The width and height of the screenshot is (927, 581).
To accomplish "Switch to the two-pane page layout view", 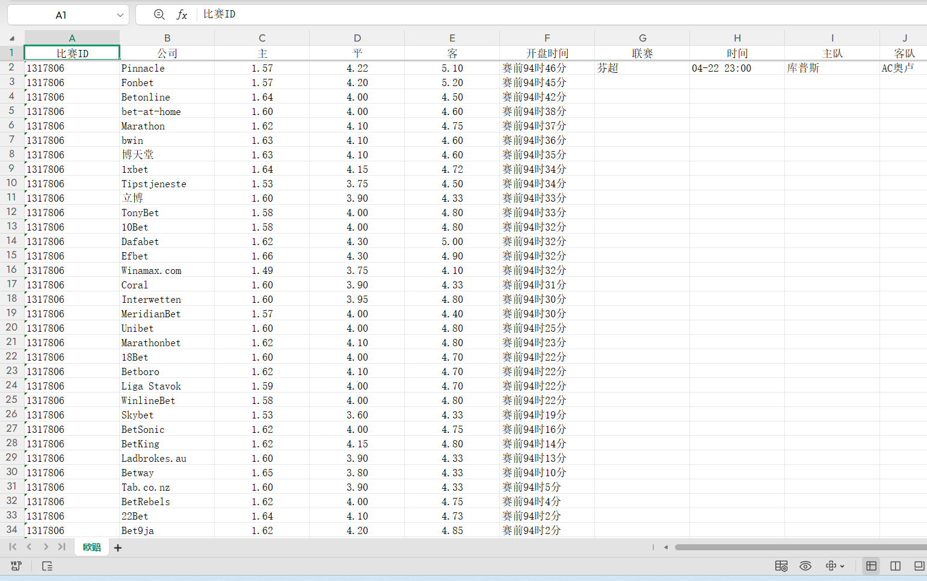I will point(895,566).
